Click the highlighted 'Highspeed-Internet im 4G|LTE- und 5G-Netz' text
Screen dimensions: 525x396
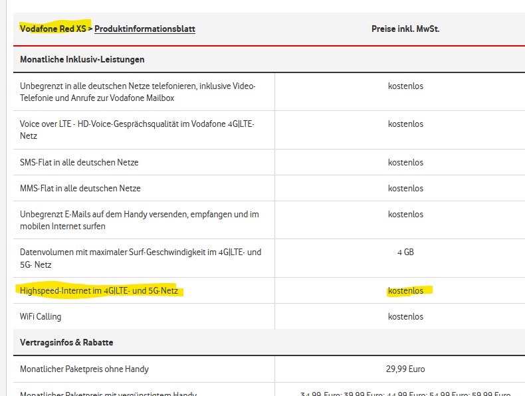point(99,290)
